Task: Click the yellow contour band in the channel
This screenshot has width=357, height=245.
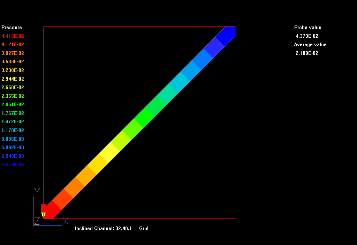Action: click(x=110, y=153)
